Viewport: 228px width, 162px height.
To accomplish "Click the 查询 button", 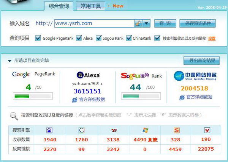I will coord(165,23).
